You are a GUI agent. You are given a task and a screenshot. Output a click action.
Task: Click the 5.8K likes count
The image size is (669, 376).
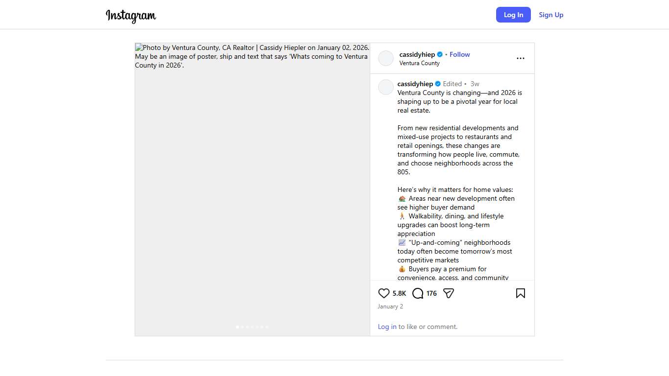399,293
